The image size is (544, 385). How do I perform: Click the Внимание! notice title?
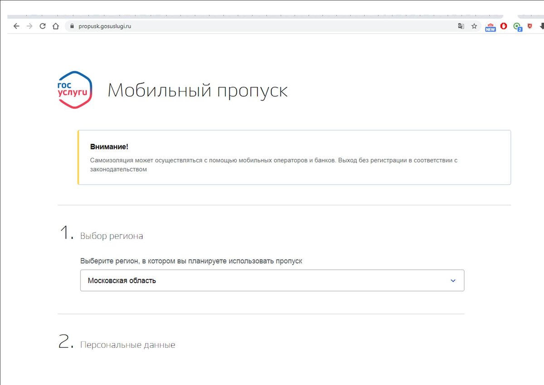coord(109,147)
